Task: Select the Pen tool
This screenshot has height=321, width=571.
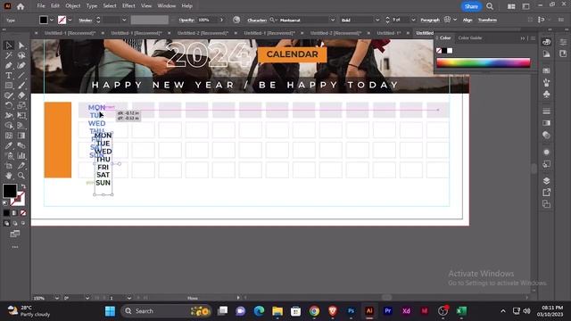Action: click(9, 65)
